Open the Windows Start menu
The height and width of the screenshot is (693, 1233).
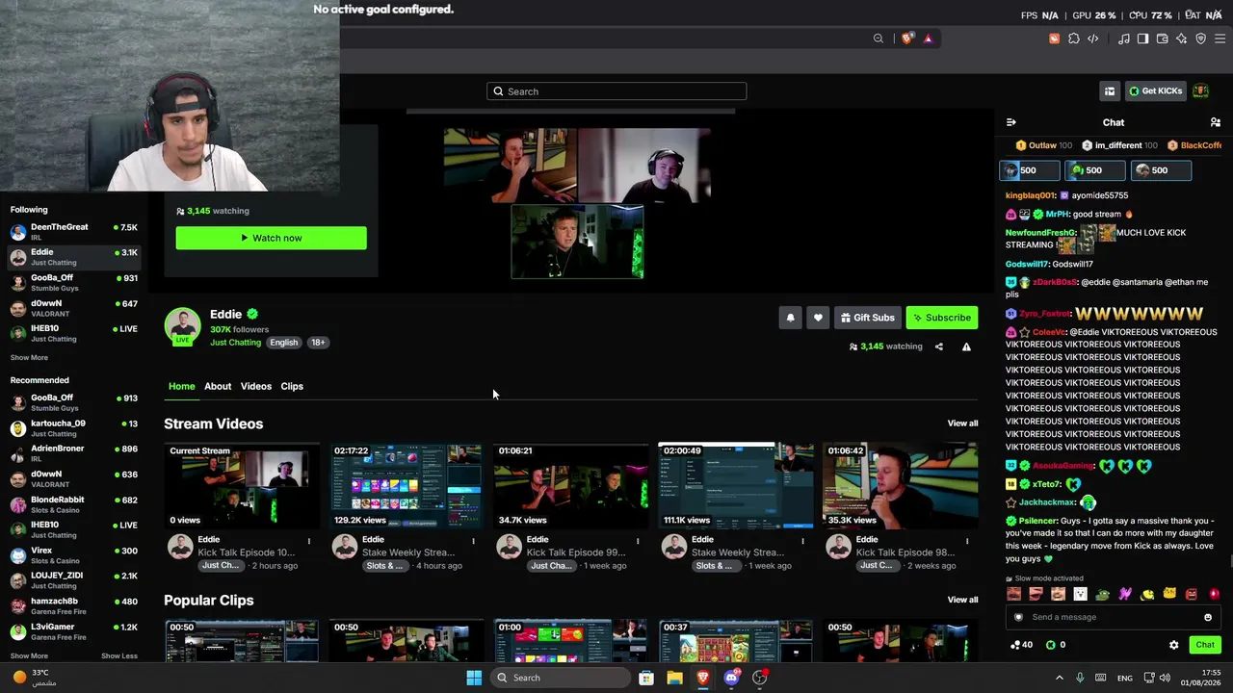[474, 678]
